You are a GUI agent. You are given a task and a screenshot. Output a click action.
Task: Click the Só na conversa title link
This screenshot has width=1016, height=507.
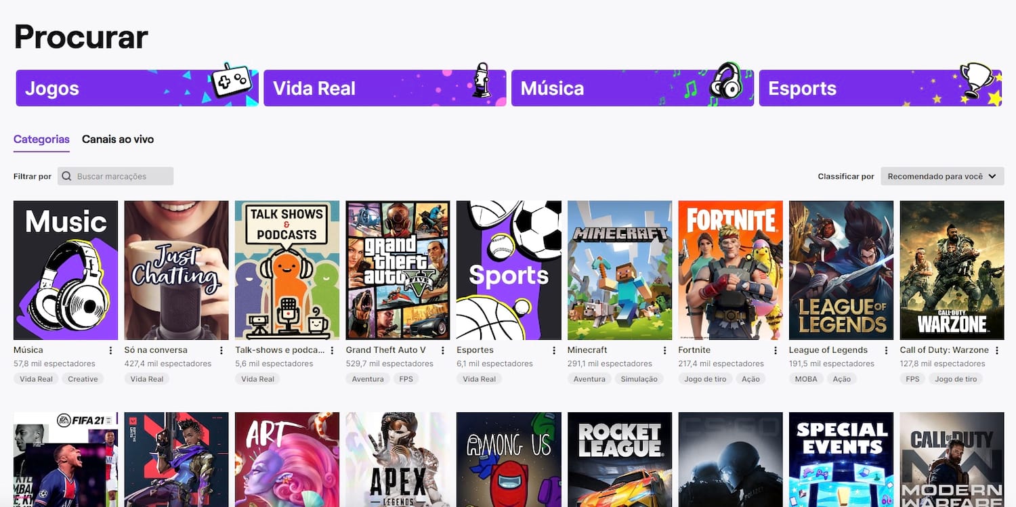(156, 350)
